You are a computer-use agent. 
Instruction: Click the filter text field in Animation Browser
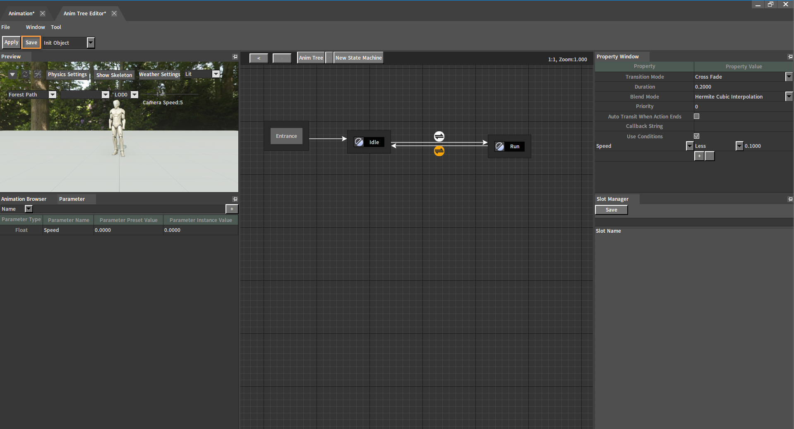click(x=129, y=209)
